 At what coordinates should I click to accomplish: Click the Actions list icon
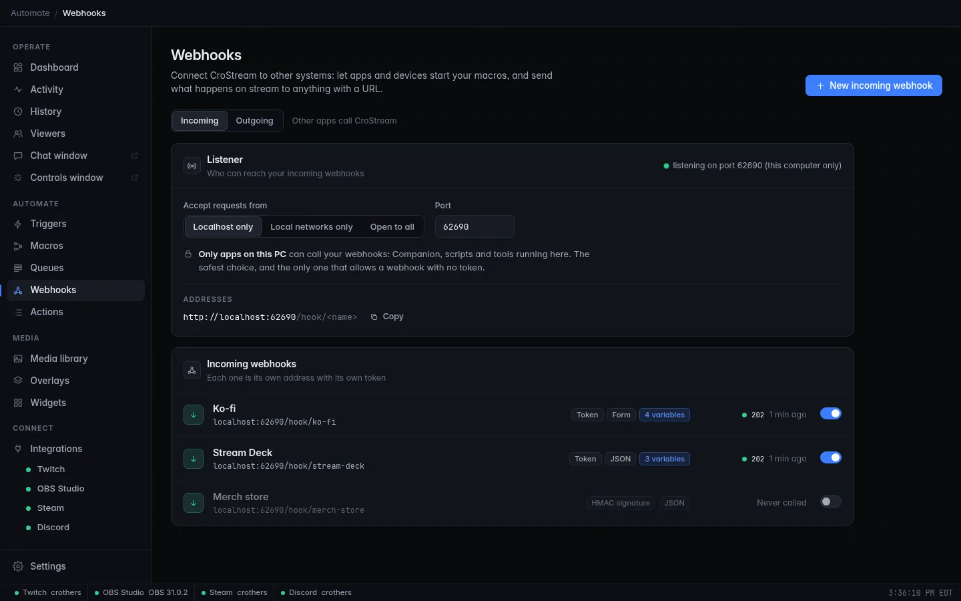pos(18,312)
